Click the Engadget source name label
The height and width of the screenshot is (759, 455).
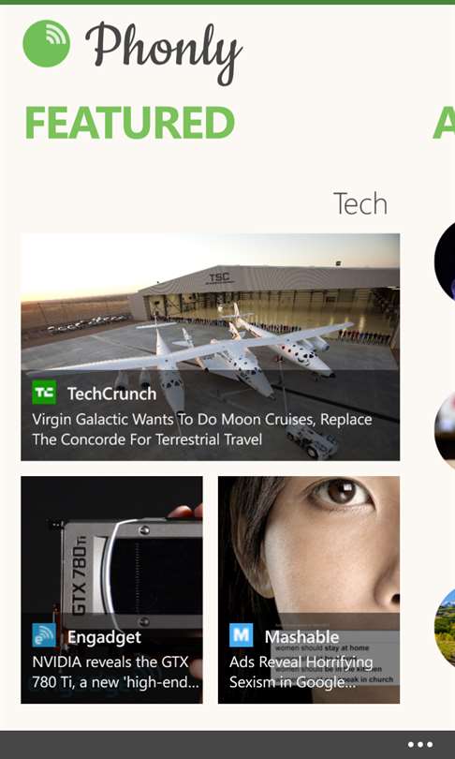104,637
